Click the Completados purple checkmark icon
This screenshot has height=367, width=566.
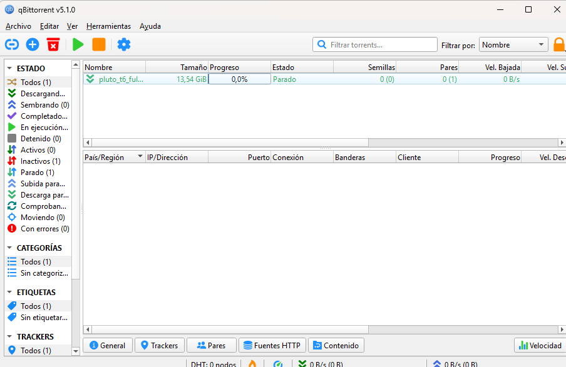click(12, 116)
